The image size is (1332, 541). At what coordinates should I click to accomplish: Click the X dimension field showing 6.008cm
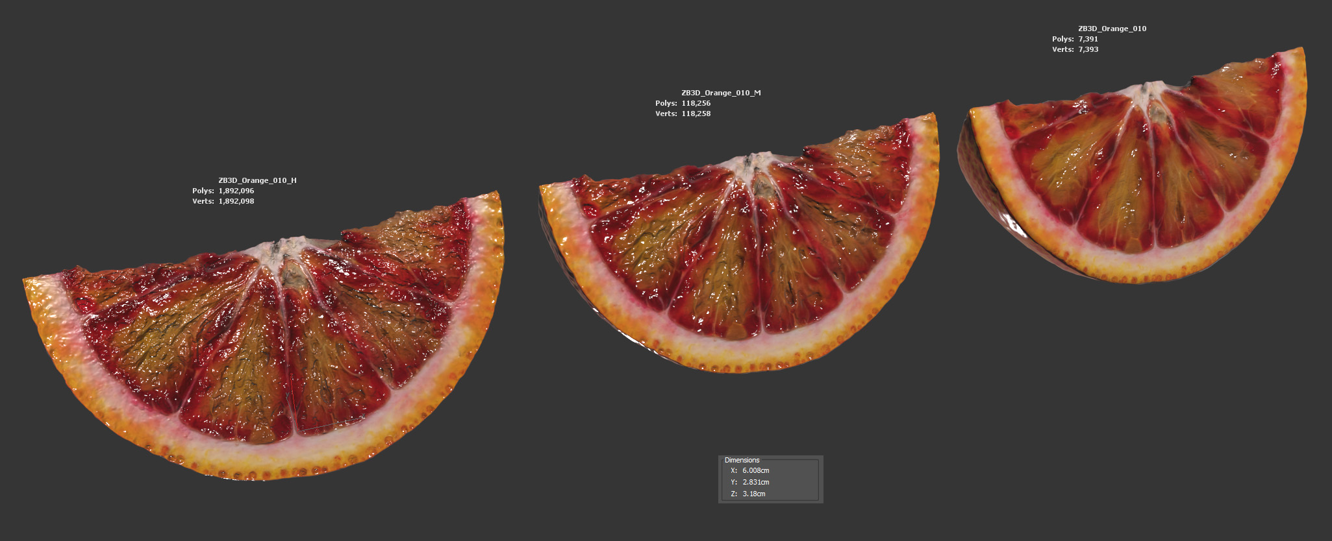pyautogui.click(x=756, y=470)
